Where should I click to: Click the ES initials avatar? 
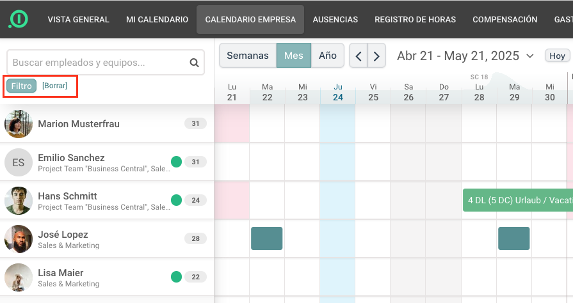coord(19,162)
